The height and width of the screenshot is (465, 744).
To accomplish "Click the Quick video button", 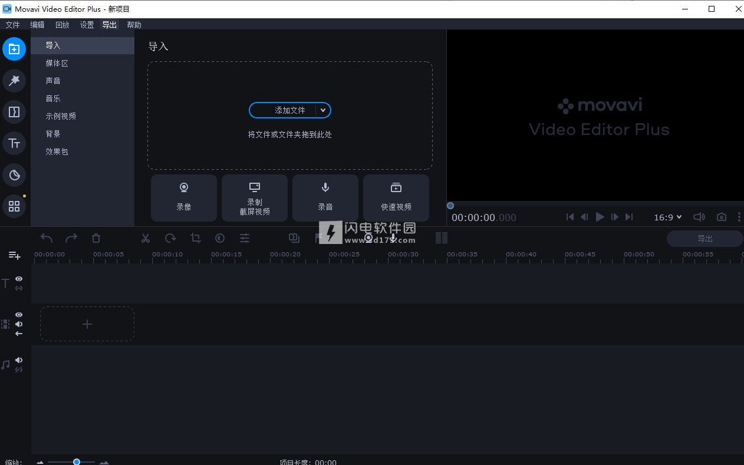I will click(x=396, y=198).
